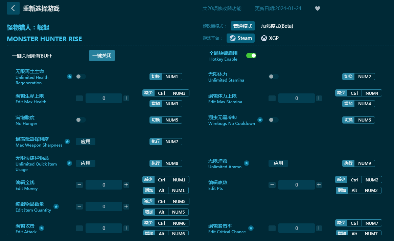This screenshot has width=394, height=241.
Task: Click 一键关闭 button to disable all buffs
Action: tap(102, 56)
